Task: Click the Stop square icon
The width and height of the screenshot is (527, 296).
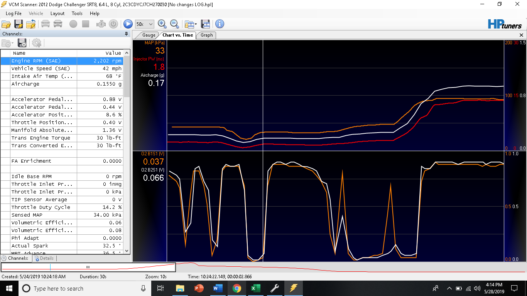Action: (x=86, y=24)
